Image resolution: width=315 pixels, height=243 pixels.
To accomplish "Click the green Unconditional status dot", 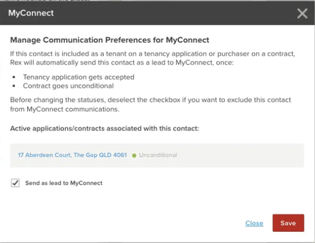I will tap(134, 155).
